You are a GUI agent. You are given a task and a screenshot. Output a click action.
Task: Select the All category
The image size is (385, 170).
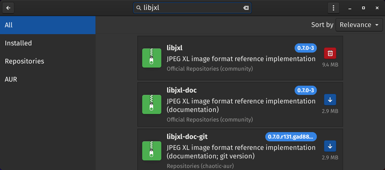[x=48, y=25]
